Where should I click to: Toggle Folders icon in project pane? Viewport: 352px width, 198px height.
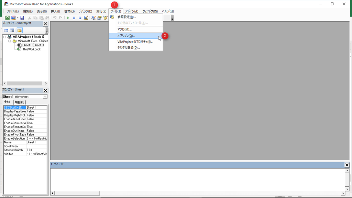(20, 30)
